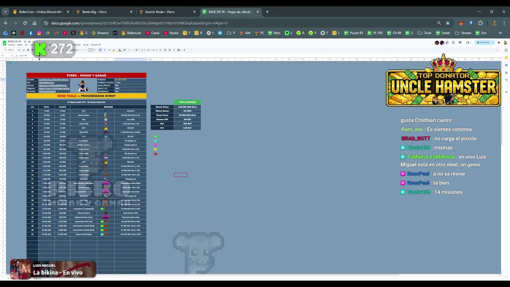
Task: Click the browser home icon
Action: tap(34, 23)
